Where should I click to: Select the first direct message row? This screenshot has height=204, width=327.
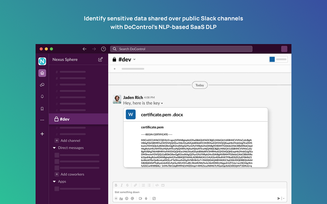pos(77,155)
